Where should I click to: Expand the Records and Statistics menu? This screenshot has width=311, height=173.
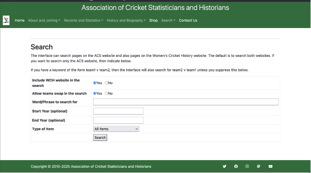[83, 20]
